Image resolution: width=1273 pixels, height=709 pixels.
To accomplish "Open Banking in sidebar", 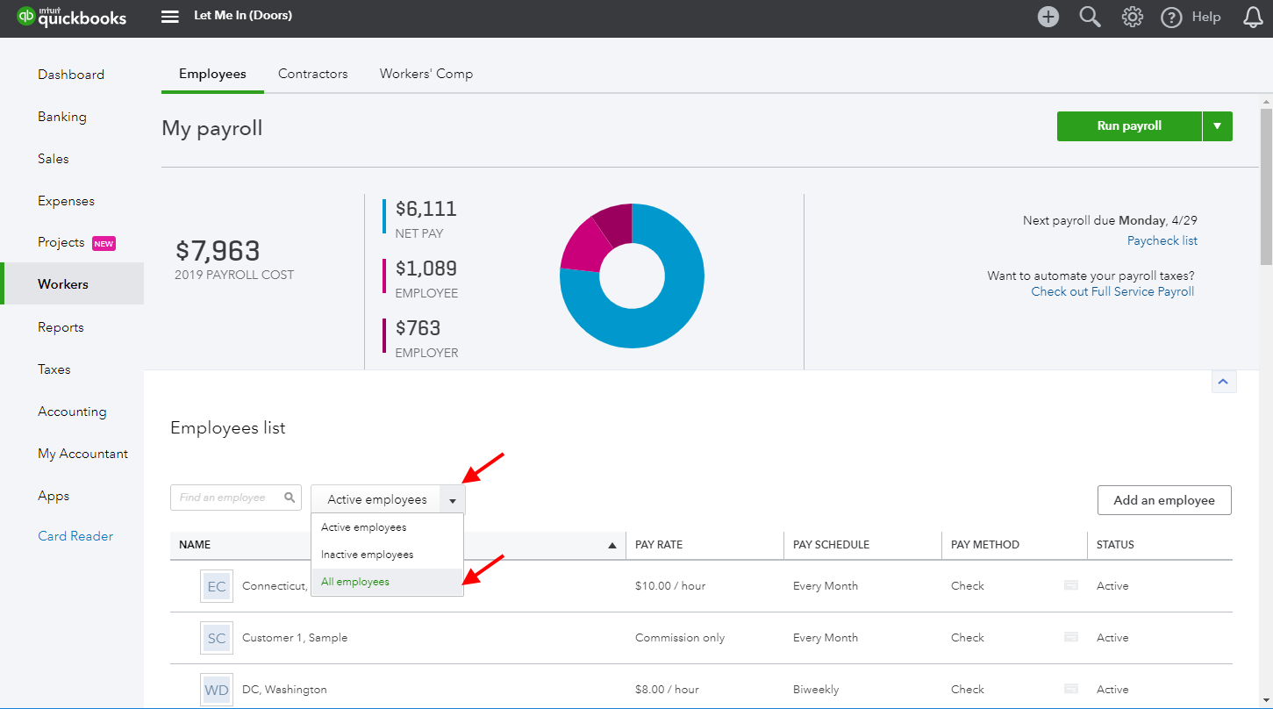I will pos(62,117).
